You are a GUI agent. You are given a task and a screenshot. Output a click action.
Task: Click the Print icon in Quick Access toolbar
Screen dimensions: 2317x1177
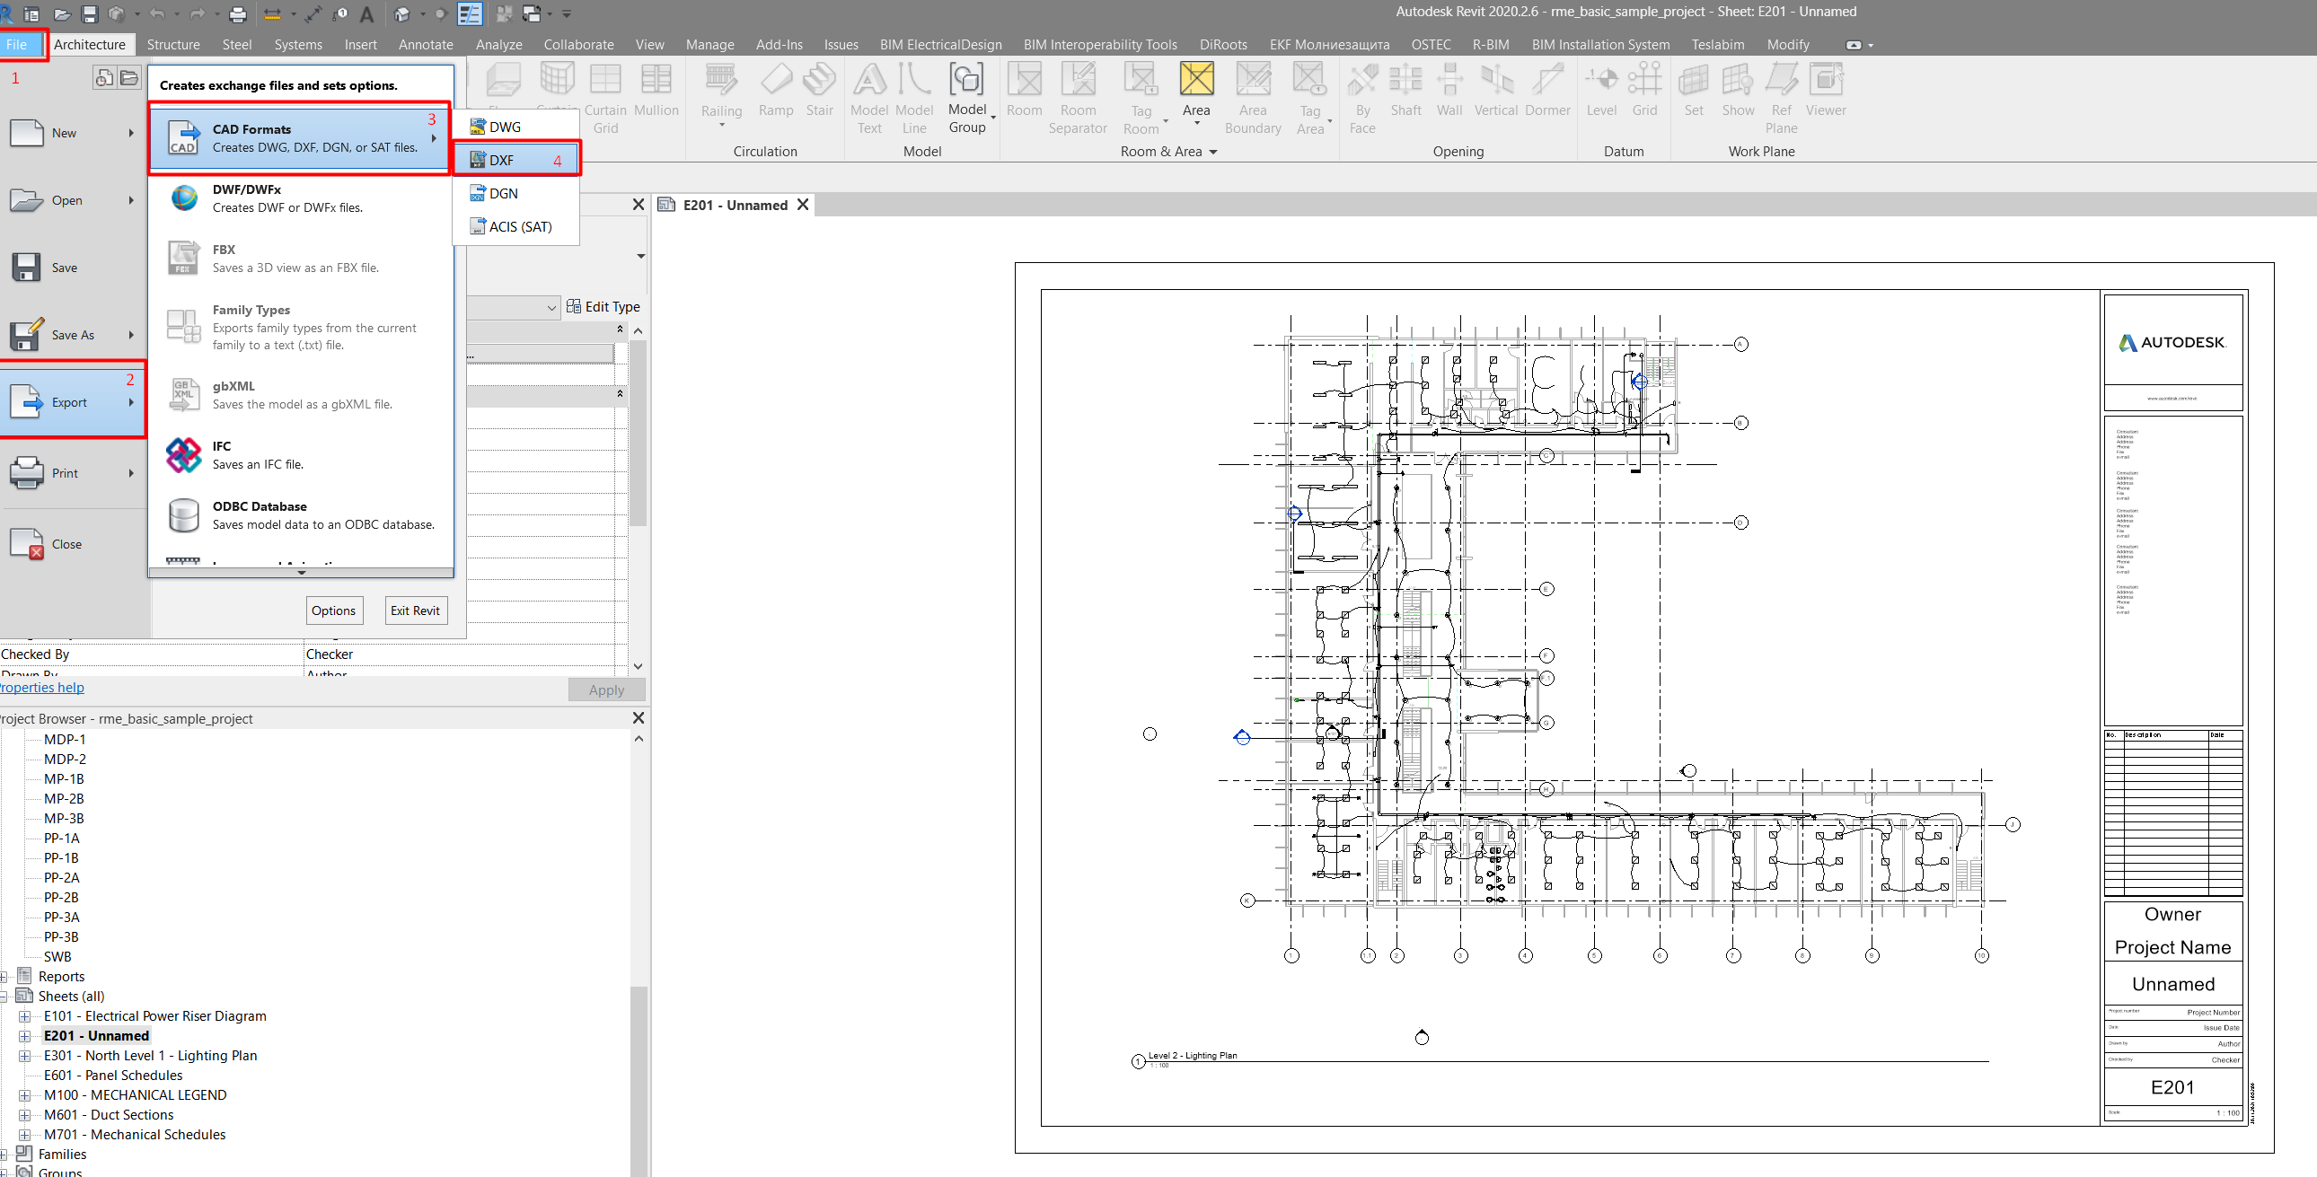[237, 14]
